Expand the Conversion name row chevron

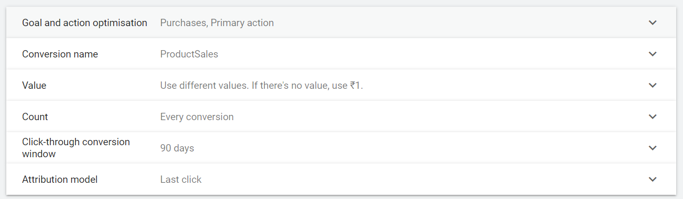tap(652, 54)
